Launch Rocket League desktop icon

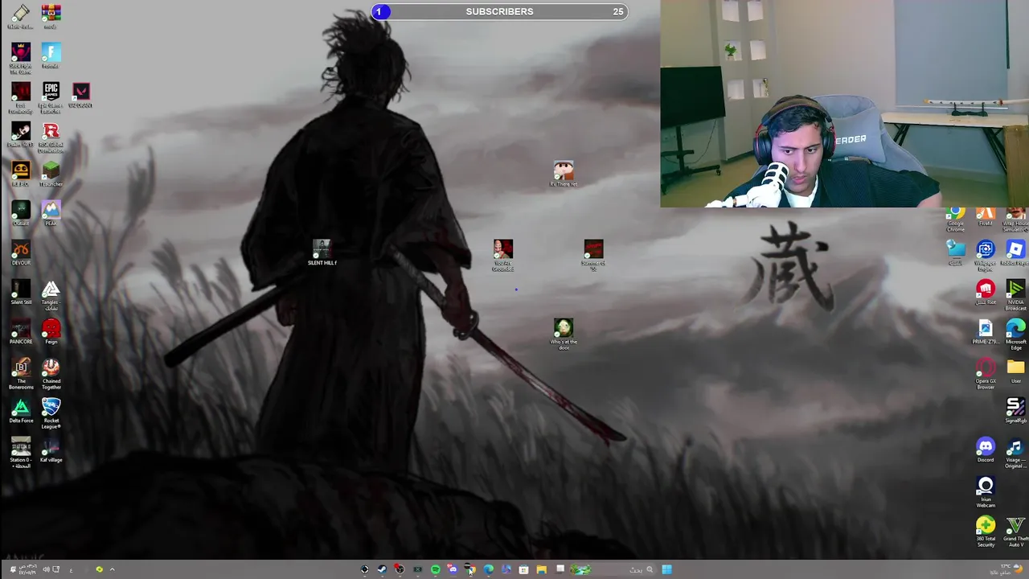[x=51, y=413]
